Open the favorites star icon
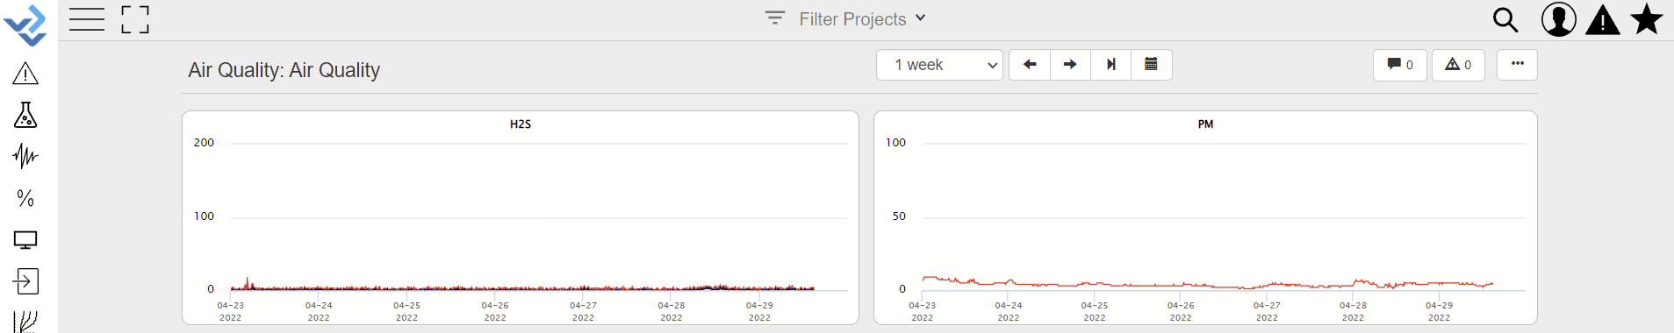 tap(1647, 19)
